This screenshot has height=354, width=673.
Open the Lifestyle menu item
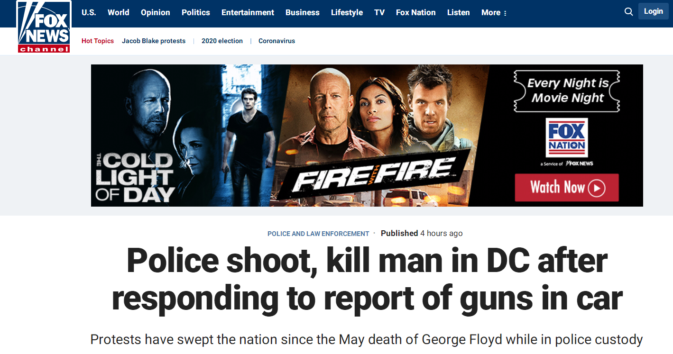click(x=347, y=13)
